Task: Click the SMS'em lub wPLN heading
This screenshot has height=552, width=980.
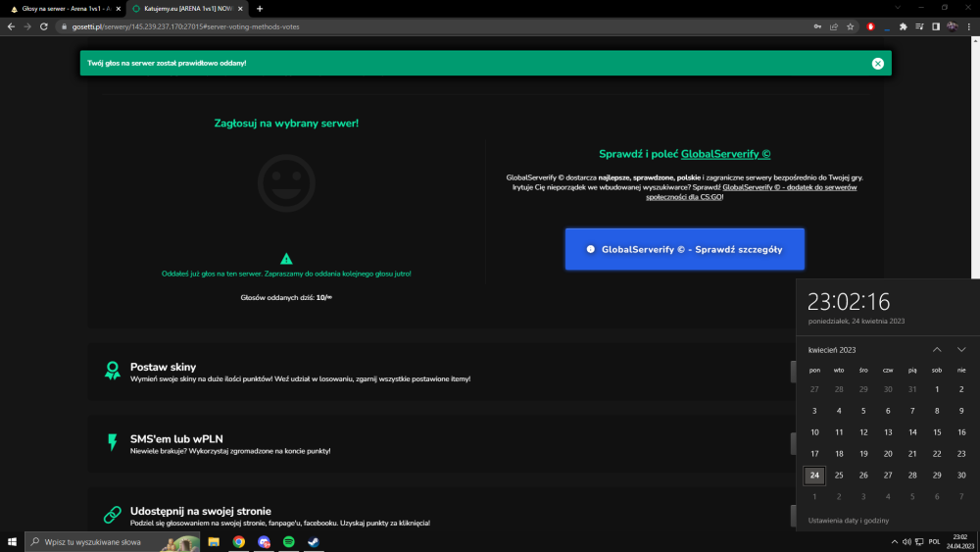Action: (x=176, y=439)
